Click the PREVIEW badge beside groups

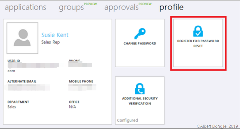(x=90, y=4)
